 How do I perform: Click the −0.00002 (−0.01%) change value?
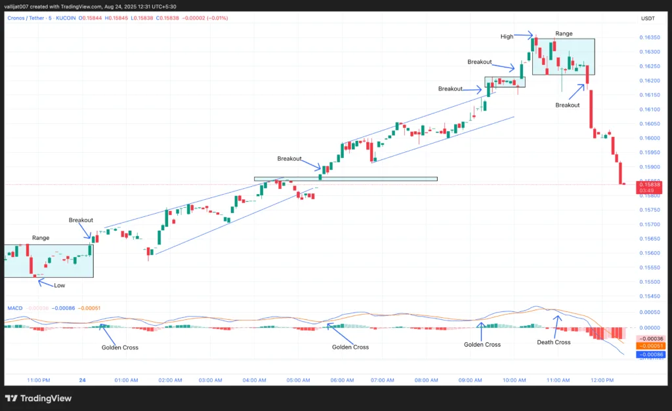[x=205, y=18]
